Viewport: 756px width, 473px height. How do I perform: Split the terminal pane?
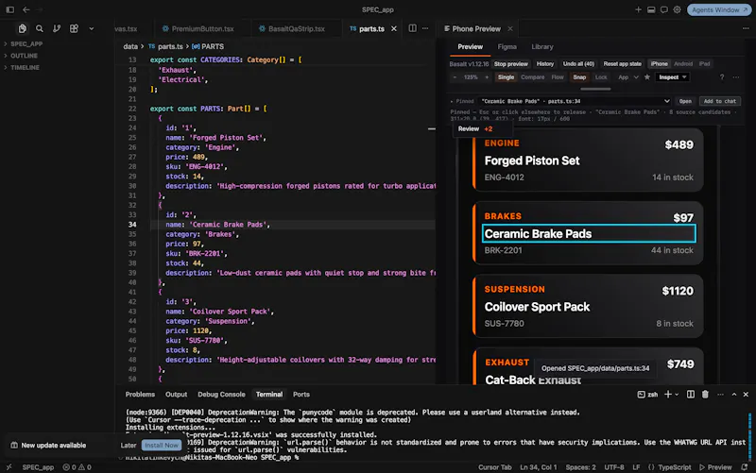coord(691,395)
